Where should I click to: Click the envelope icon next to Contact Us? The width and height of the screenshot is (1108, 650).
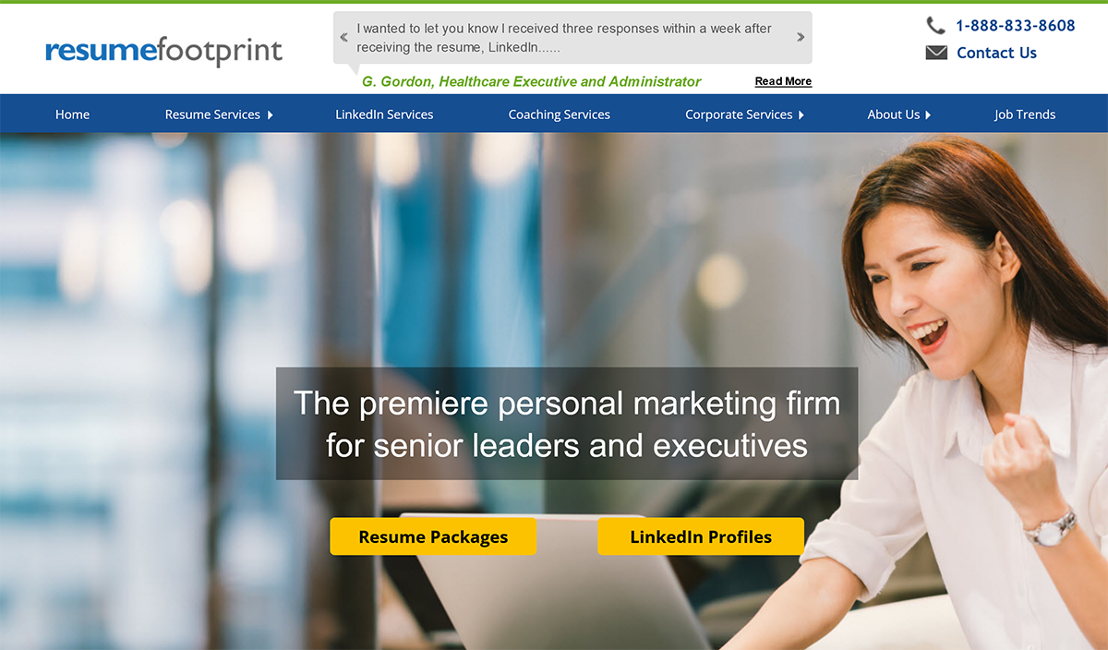click(x=936, y=53)
